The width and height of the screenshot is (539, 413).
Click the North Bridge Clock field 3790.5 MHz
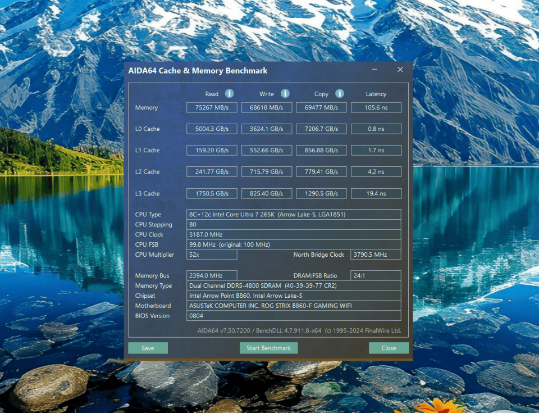click(x=376, y=255)
